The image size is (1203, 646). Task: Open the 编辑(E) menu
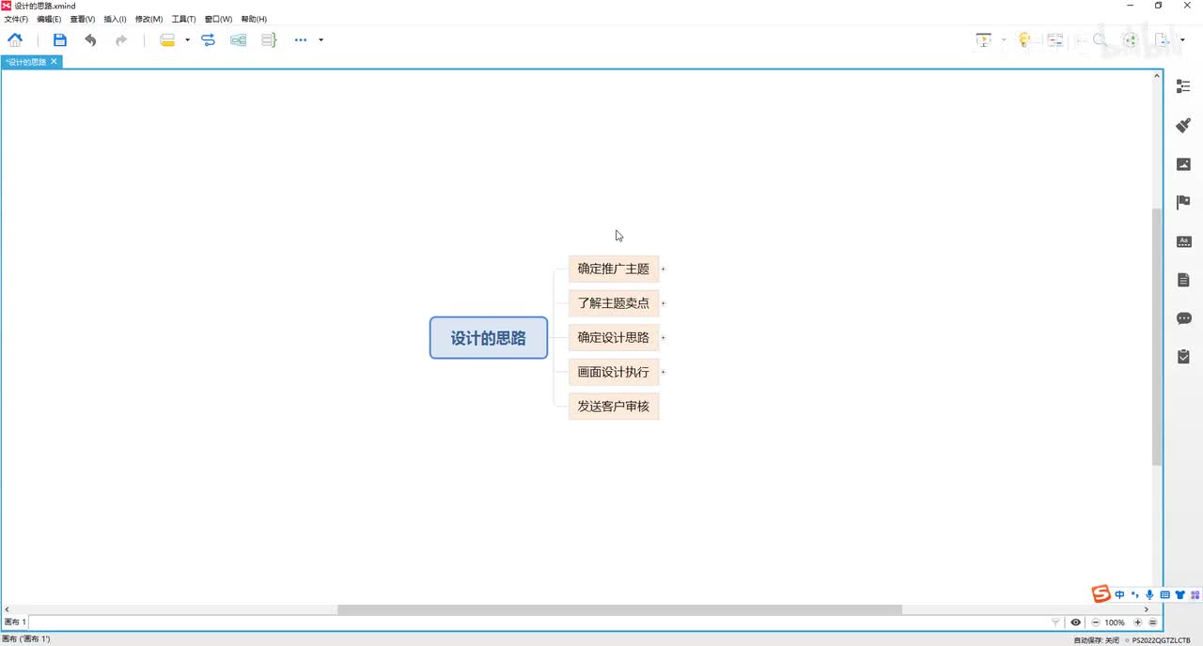(49, 19)
